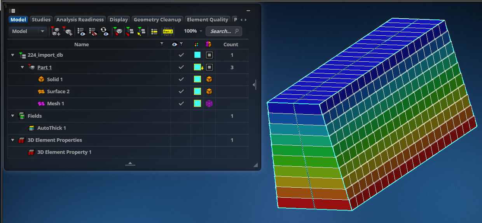Open the Analysis Readiness tab
Viewport: 482px width, 223px height.
coord(80,19)
